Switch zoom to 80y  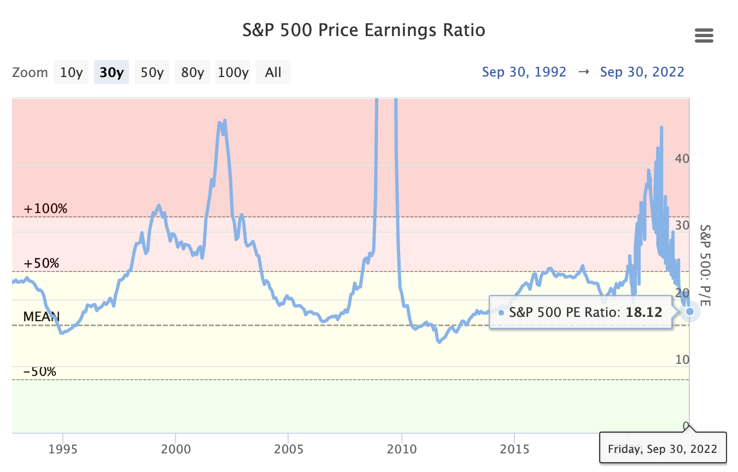192,72
